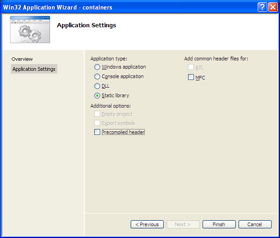Click Finish to create the project

[x=219, y=224]
